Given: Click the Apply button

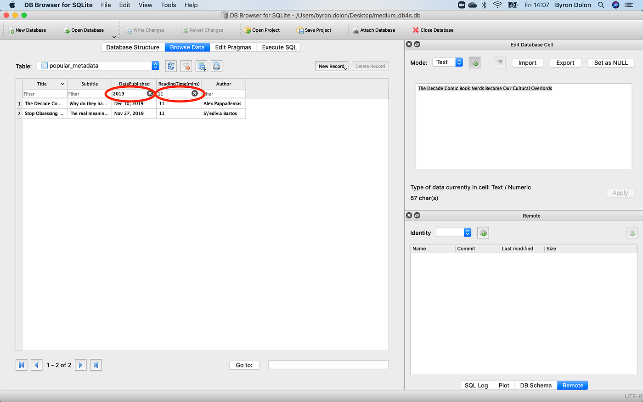Looking at the screenshot, I should 620,193.
